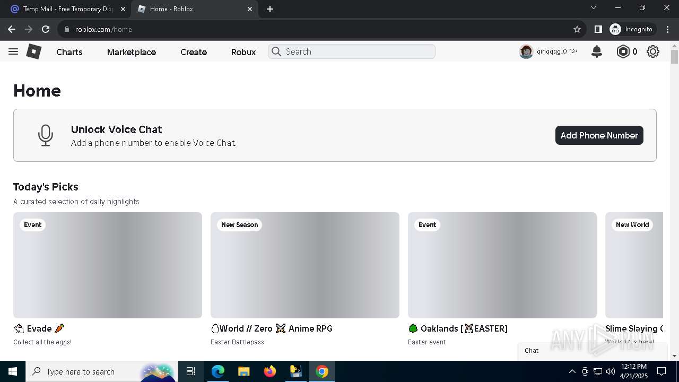Open the Robux nav link
This screenshot has height=382, width=679.
(243, 52)
